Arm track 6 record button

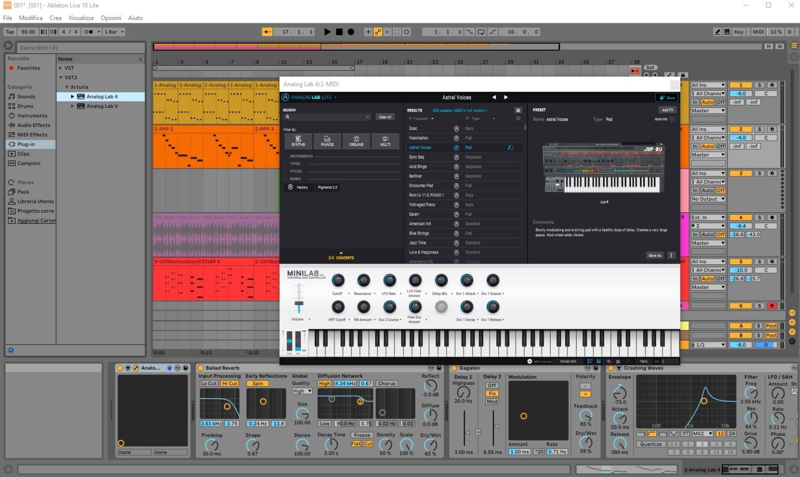coord(772,306)
